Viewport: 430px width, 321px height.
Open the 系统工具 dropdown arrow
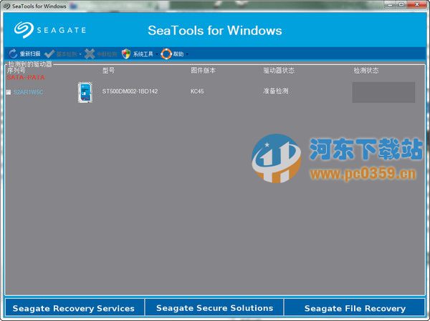coord(157,54)
